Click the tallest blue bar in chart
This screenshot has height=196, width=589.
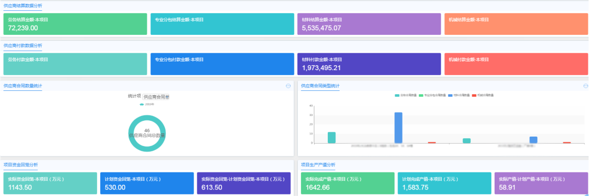point(398,128)
